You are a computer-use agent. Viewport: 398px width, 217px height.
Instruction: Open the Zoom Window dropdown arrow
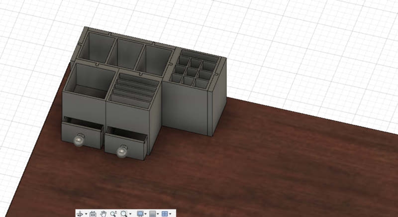[130, 214]
